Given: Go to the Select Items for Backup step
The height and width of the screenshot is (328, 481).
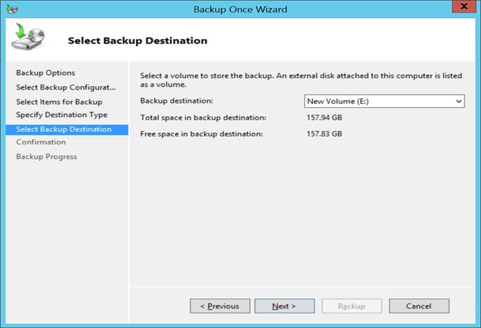Looking at the screenshot, I should click(x=59, y=102).
